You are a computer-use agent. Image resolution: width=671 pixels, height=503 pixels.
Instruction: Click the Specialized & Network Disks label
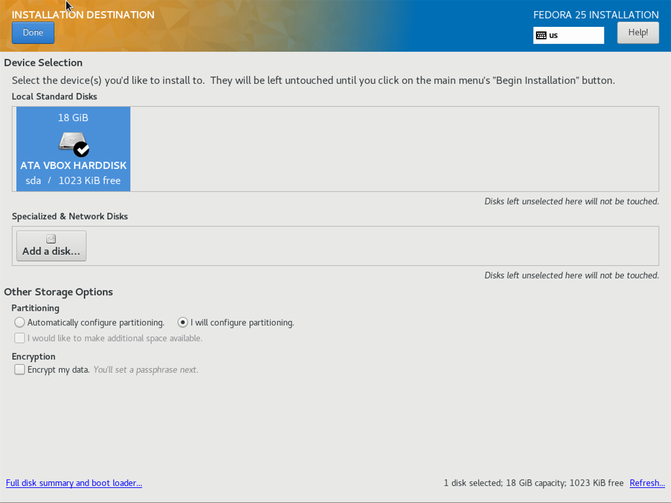70,216
